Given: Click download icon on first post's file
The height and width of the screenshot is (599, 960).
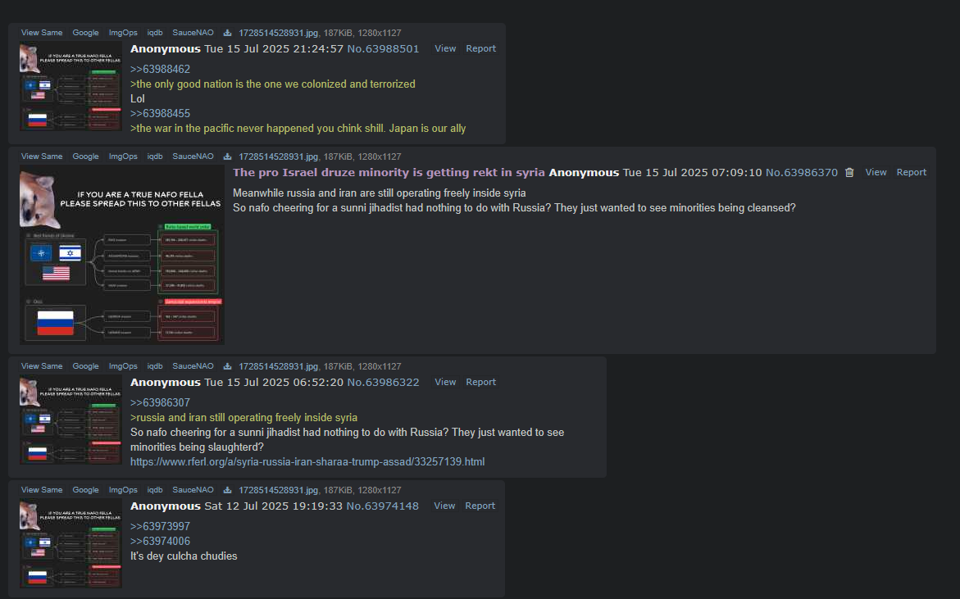Looking at the screenshot, I should [227, 33].
